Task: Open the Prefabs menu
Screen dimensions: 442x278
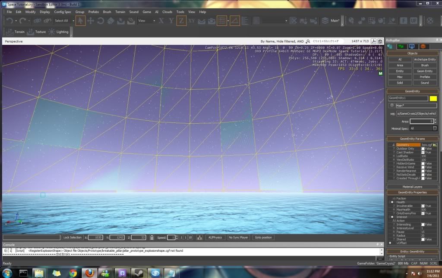Action: click(94, 12)
